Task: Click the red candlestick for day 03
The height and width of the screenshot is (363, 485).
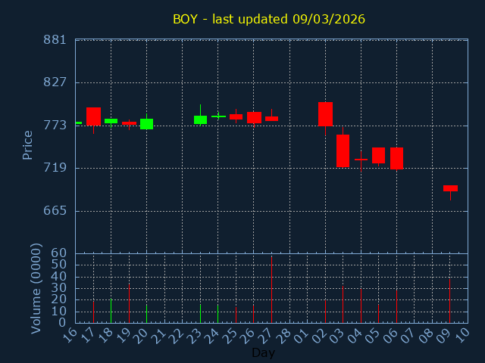Action: point(343,150)
